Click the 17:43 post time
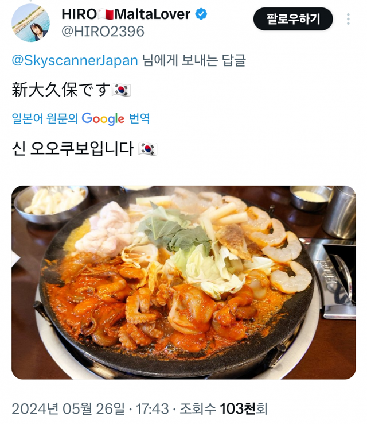 point(152,408)
